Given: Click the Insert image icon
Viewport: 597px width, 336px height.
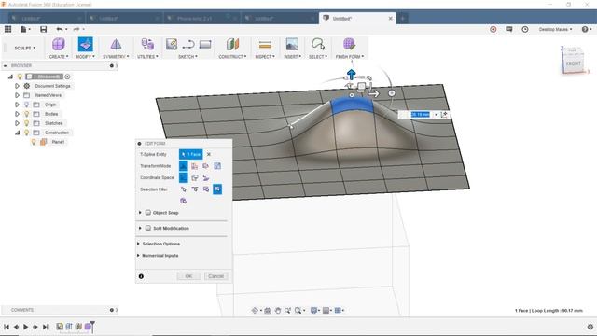Looking at the screenshot, I should 292,45.
